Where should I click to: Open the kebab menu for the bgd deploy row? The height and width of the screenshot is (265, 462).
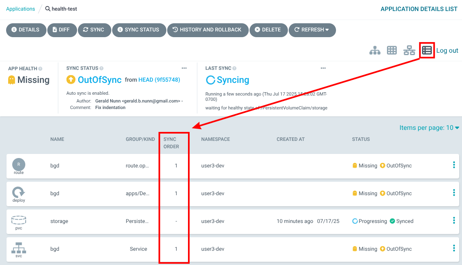(x=454, y=193)
